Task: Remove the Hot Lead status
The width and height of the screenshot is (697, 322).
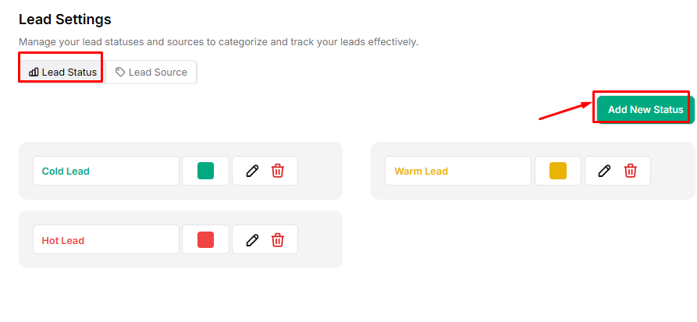Action: (277, 240)
